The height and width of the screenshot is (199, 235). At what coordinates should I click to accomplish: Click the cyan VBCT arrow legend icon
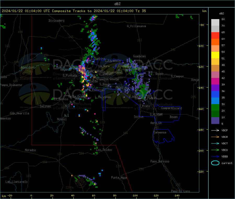[x=215, y=143]
